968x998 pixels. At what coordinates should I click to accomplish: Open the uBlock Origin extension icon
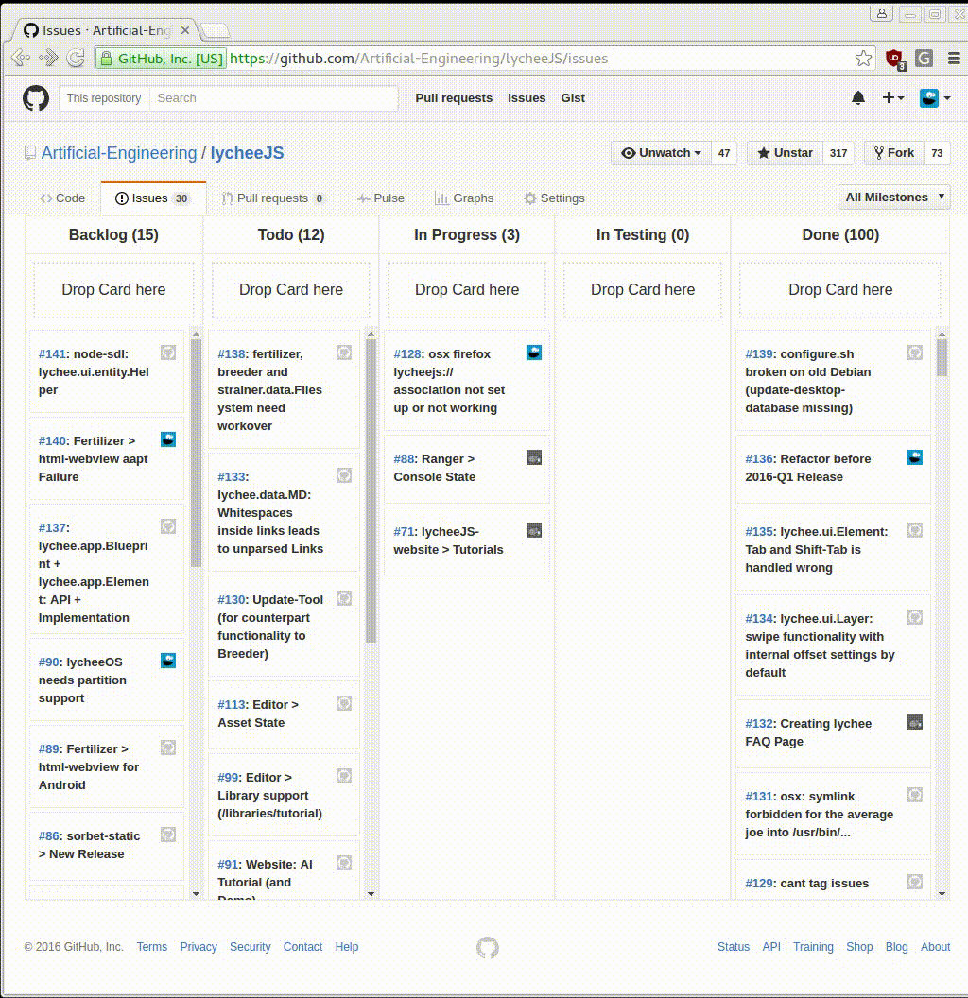point(895,59)
